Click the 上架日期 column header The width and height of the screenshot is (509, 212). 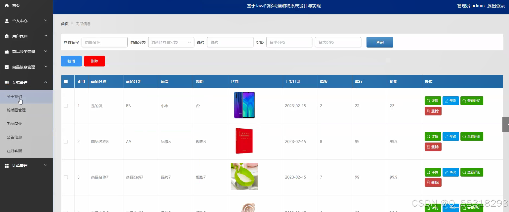point(293,81)
